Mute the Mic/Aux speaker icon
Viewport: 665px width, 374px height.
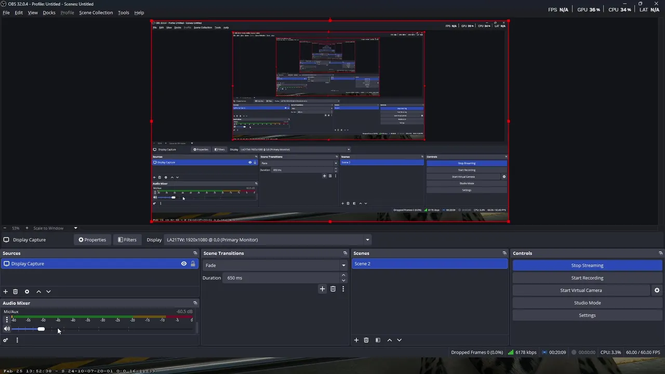pyautogui.click(x=7, y=329)
